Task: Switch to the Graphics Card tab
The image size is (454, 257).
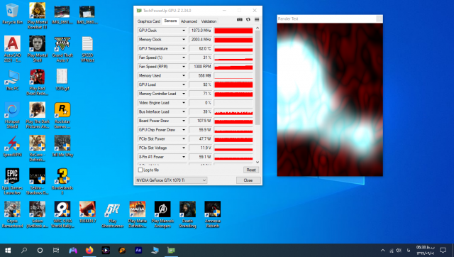Action: click(x=148, y=21)
